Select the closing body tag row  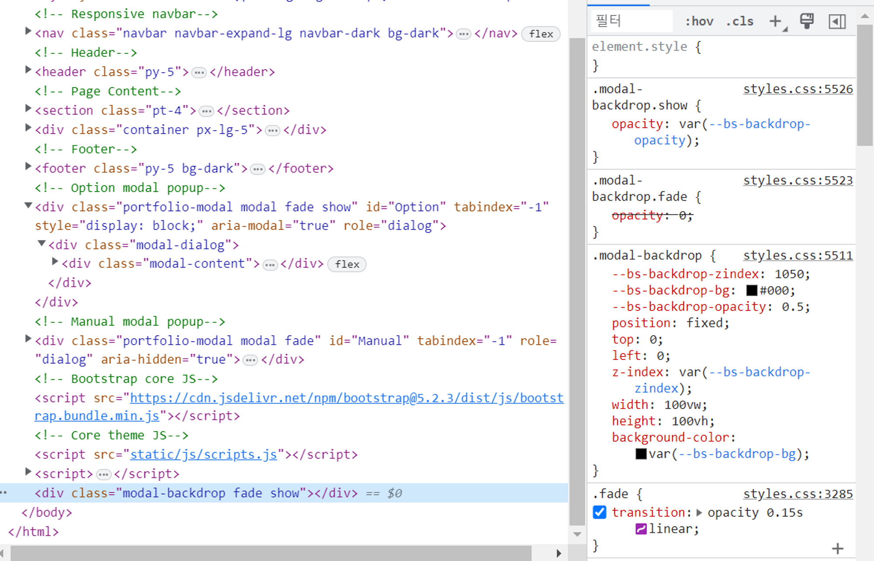47,513
